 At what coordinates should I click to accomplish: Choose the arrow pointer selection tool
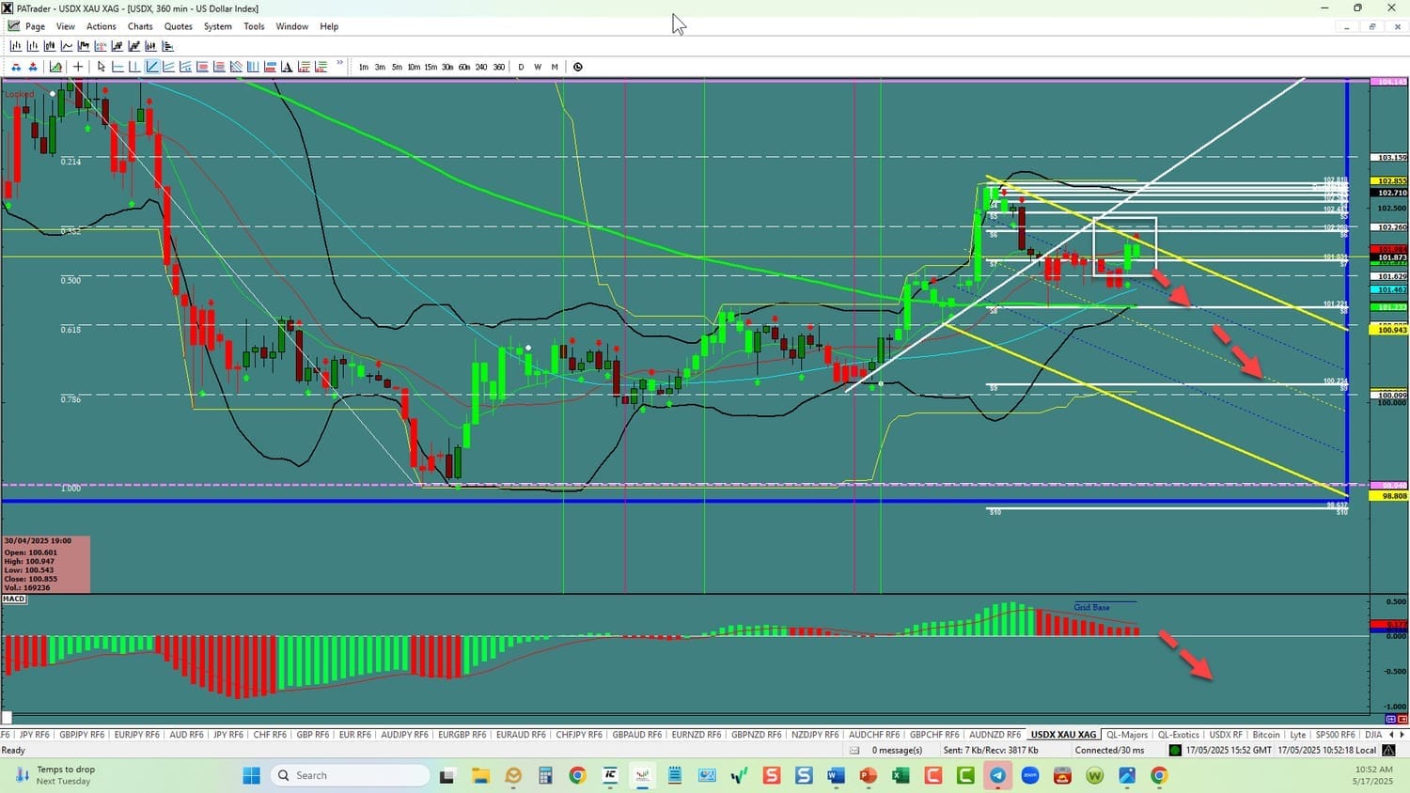click(x=102, y=67)
